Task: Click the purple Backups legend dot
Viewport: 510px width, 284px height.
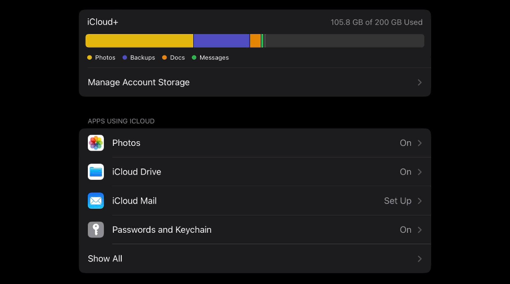Action: click(x=125, y=58)
